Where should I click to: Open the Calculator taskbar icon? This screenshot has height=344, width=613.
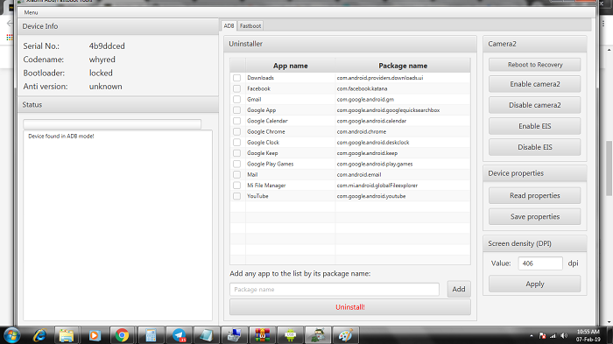tap(150, 335)
